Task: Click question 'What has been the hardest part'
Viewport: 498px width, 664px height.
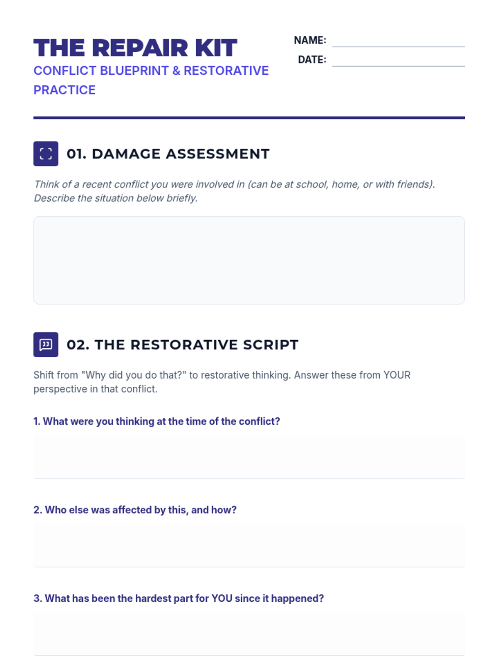Action: pyautogui.click(x=178, y=598)
